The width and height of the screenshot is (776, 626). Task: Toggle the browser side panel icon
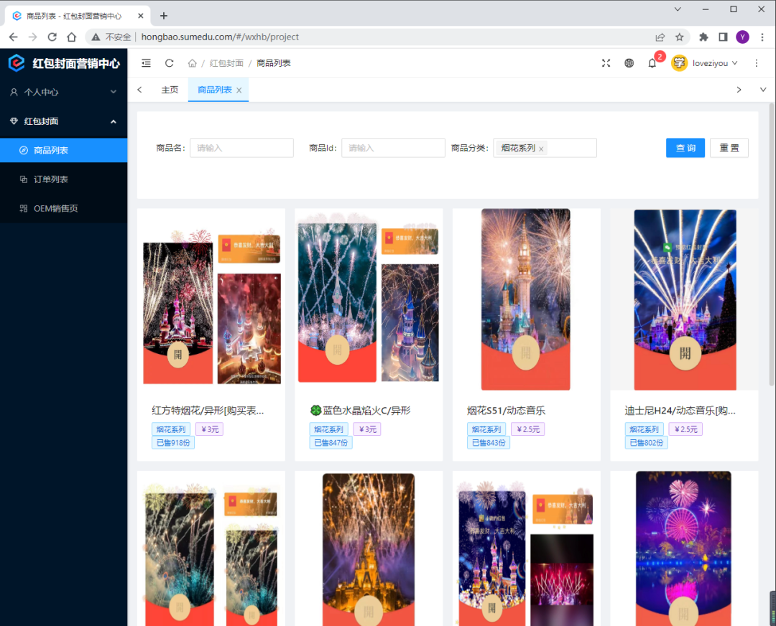[x=723, y=37]
